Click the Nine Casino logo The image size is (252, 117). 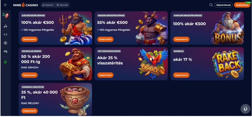click(26, 5)
